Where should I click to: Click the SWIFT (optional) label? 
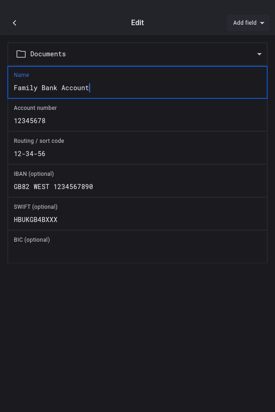click(36, 207)
